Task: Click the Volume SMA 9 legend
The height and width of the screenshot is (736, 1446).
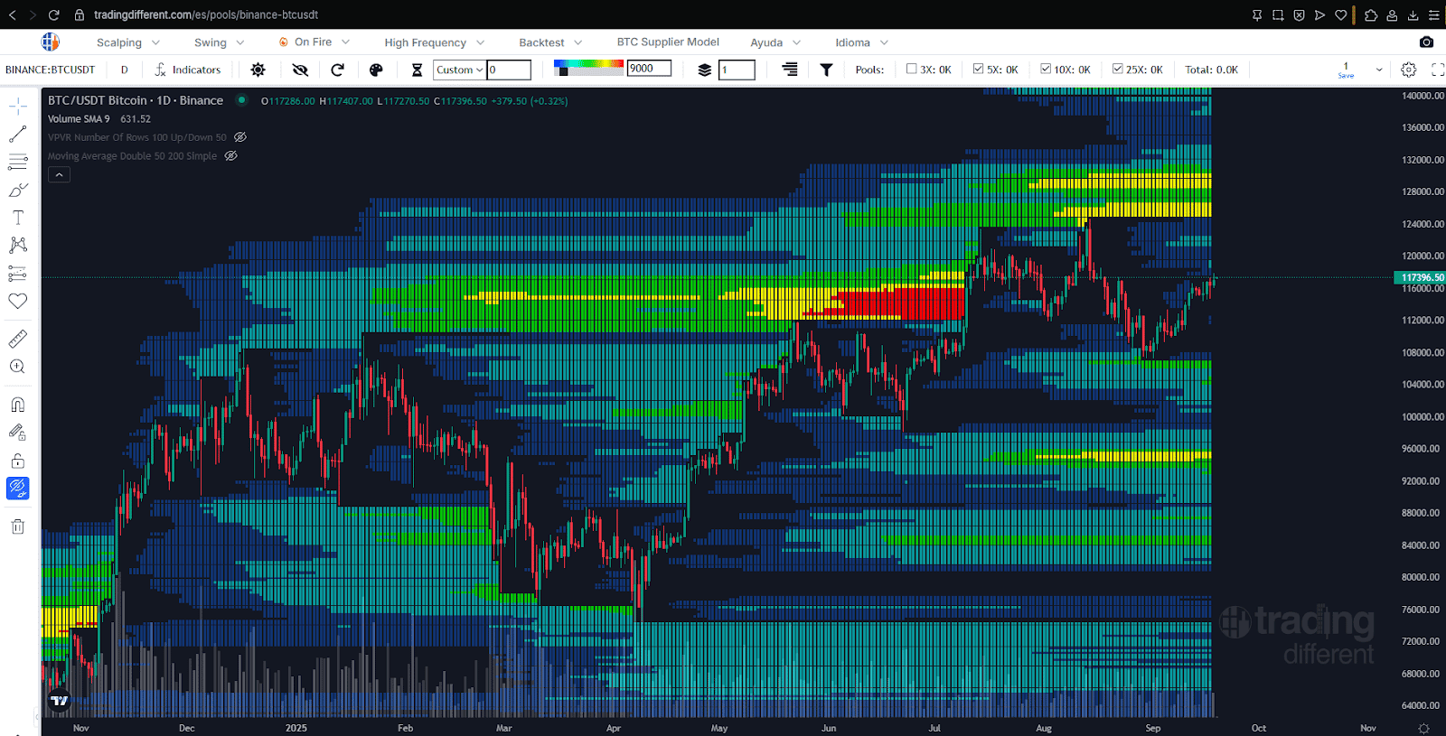Action: [x=79, y=119]
